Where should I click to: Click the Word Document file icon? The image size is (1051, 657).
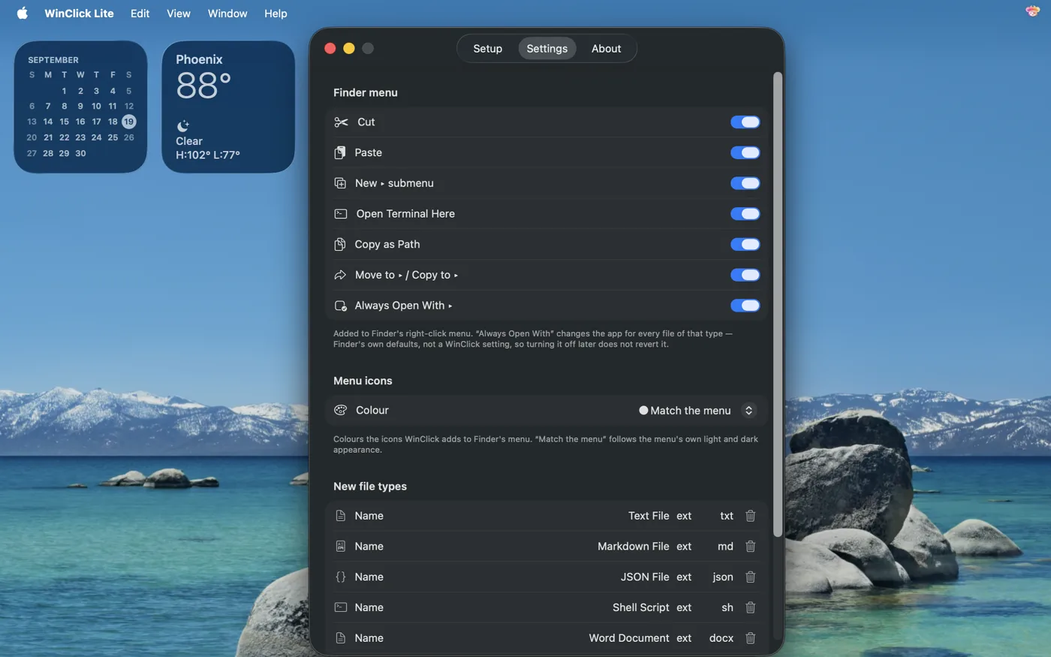tap(341, 638)
